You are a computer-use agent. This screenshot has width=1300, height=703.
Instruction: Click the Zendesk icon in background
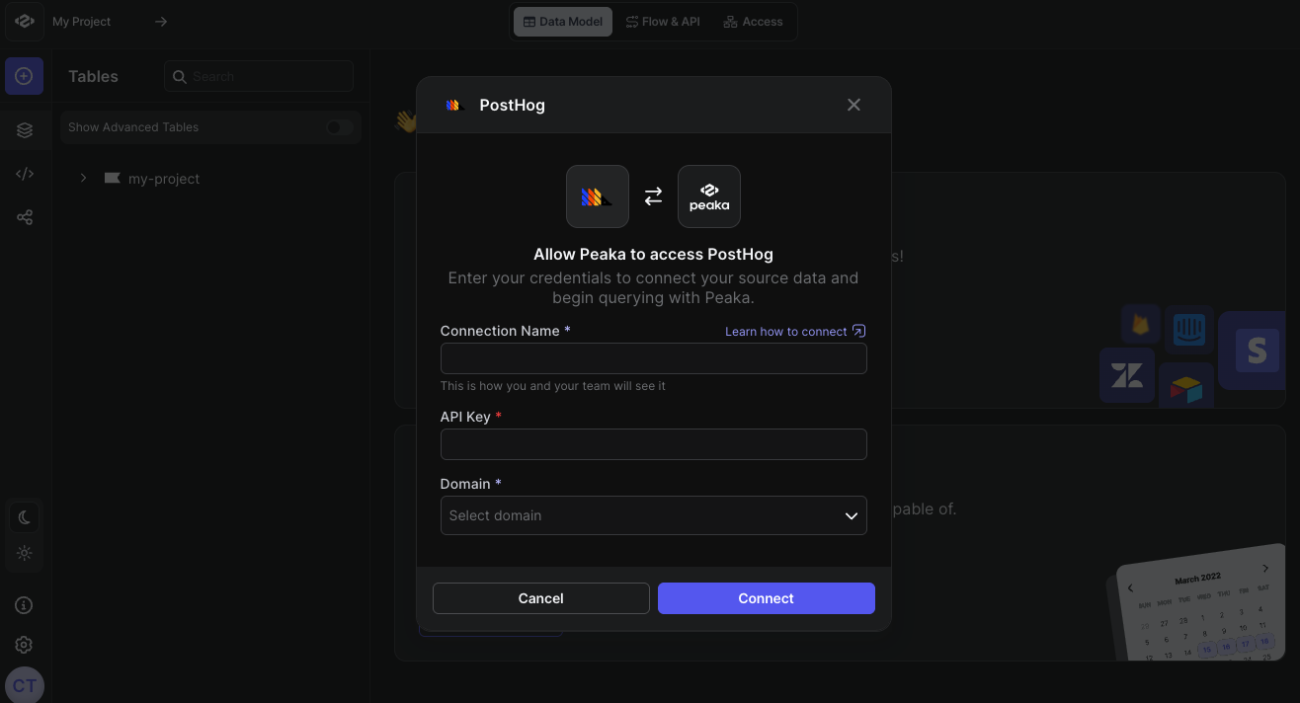coord(1127,375)
